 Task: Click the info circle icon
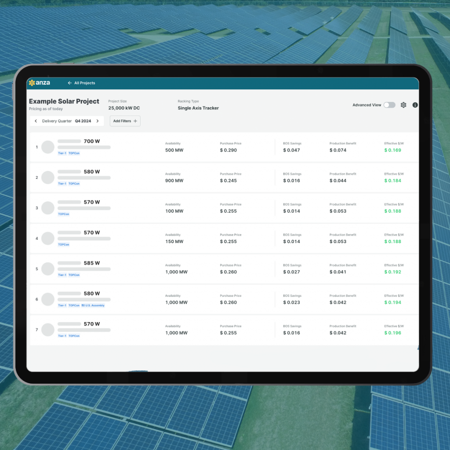point(415,105)
